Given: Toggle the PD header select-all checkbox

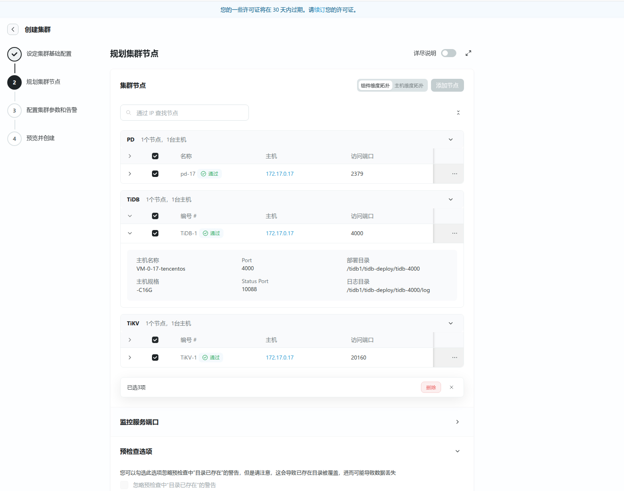Looking at the screenshot, I should pos(155,156).
